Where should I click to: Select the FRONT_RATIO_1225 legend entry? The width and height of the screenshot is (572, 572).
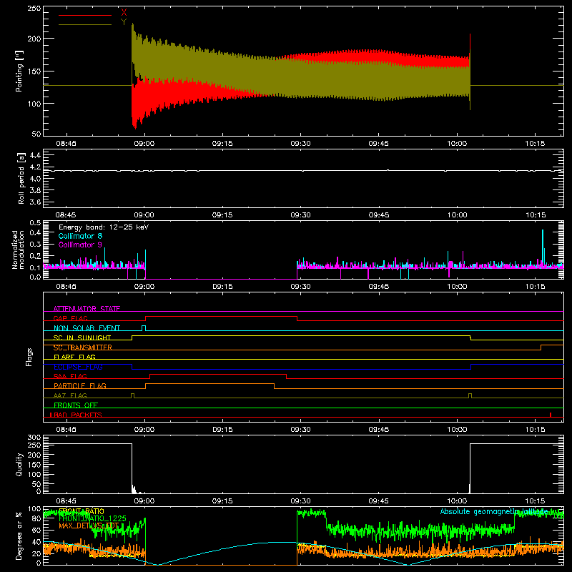click(92, 518)
